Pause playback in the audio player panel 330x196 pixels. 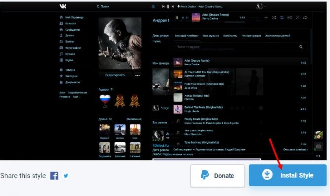(x=177, y=18)
